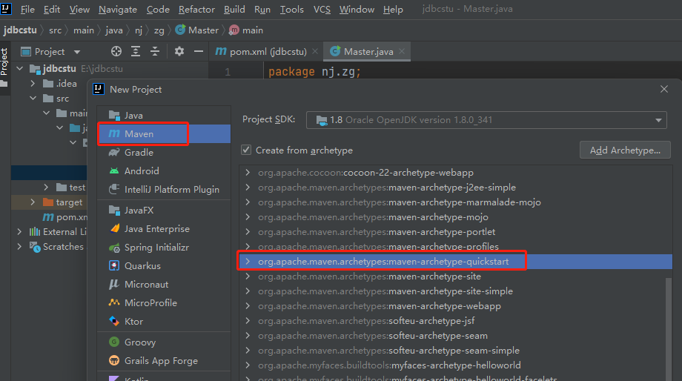Click the IntelliJ logo in menu bar
The image size is (682, 381).
point(6,8)
